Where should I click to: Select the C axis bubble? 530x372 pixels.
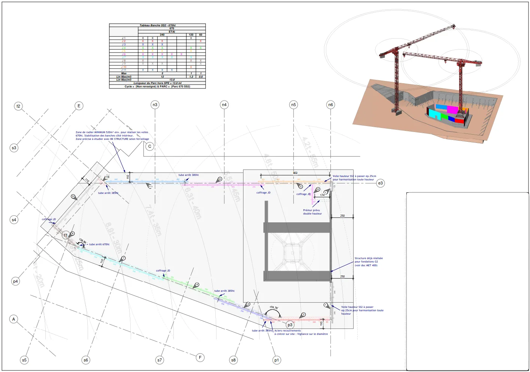coord(150,146)
